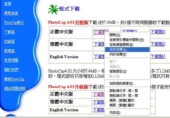
Task: Click the 常見問題 sidebar link
Action: [11, 60]
